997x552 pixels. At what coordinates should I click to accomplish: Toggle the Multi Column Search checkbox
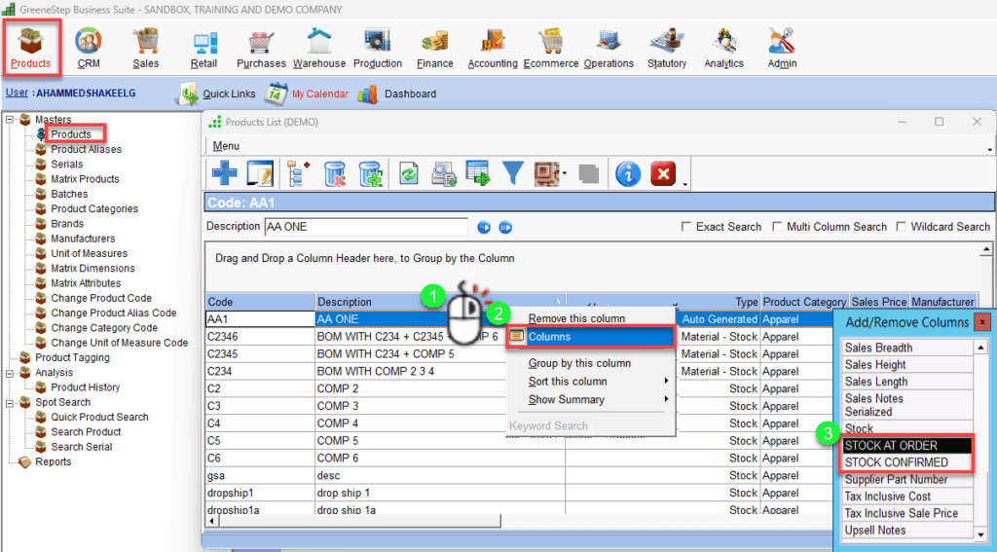coord(777,227)
